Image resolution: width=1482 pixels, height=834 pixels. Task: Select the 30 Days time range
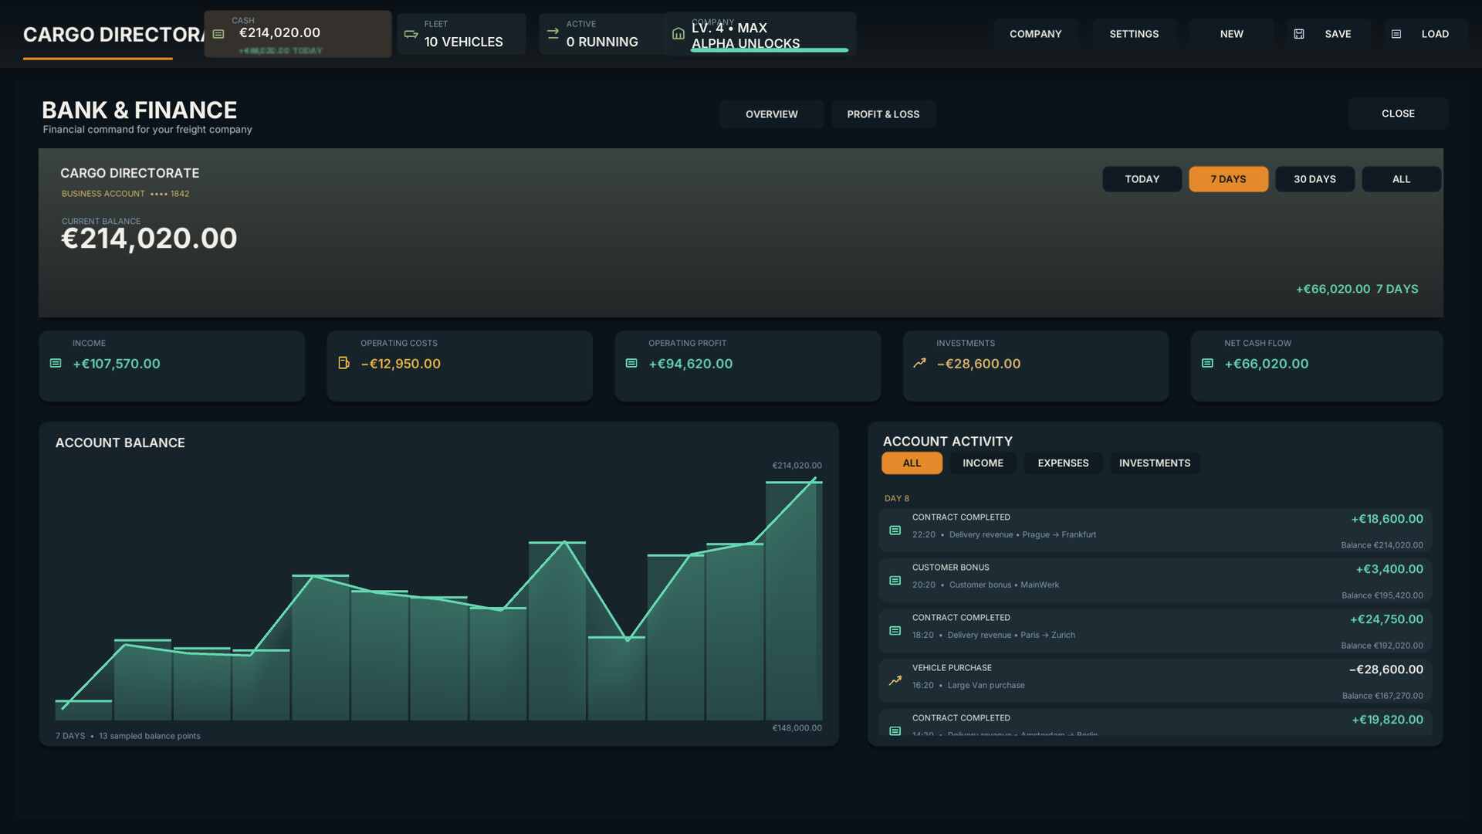coord(1315,179)
